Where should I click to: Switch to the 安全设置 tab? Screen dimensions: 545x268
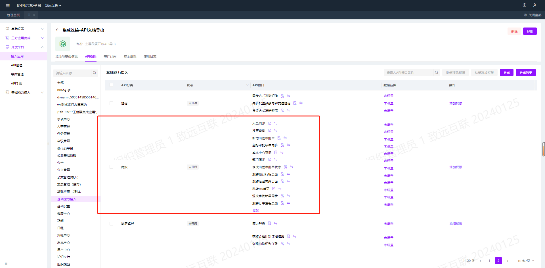[x=130, y=56]
